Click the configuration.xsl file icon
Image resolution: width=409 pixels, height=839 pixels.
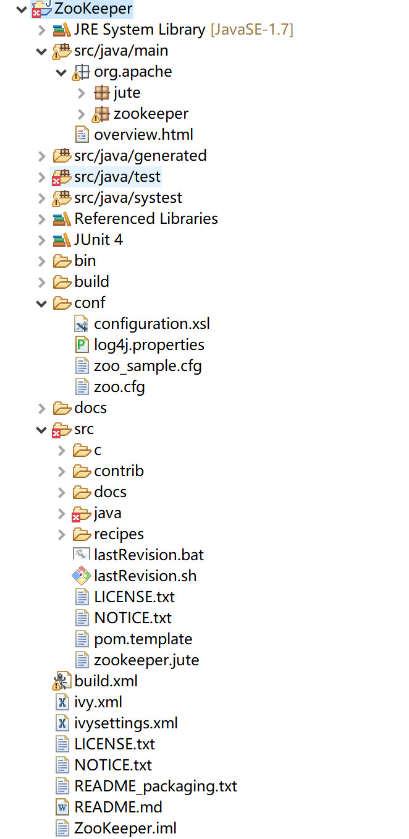tap(82, 324)
